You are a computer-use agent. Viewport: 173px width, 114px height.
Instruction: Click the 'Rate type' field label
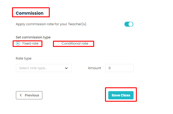pyautogui.click(x=24, y=59)
